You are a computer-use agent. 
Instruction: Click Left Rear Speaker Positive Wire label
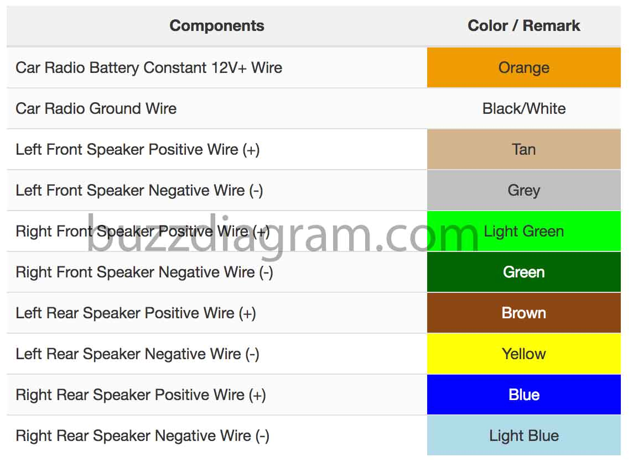(136, 313)
